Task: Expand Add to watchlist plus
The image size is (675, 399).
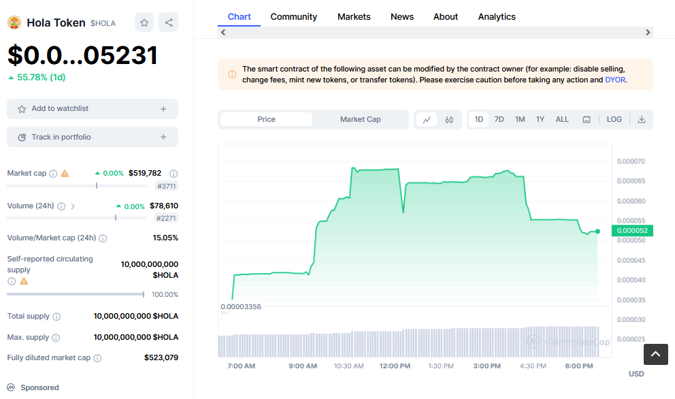Action: (163, 109)
